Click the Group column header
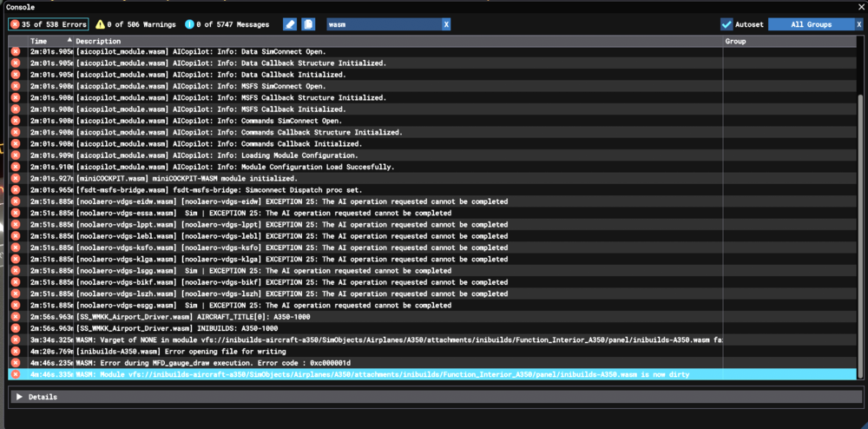The width and height of the screenshot is (868, 429). 736,41
